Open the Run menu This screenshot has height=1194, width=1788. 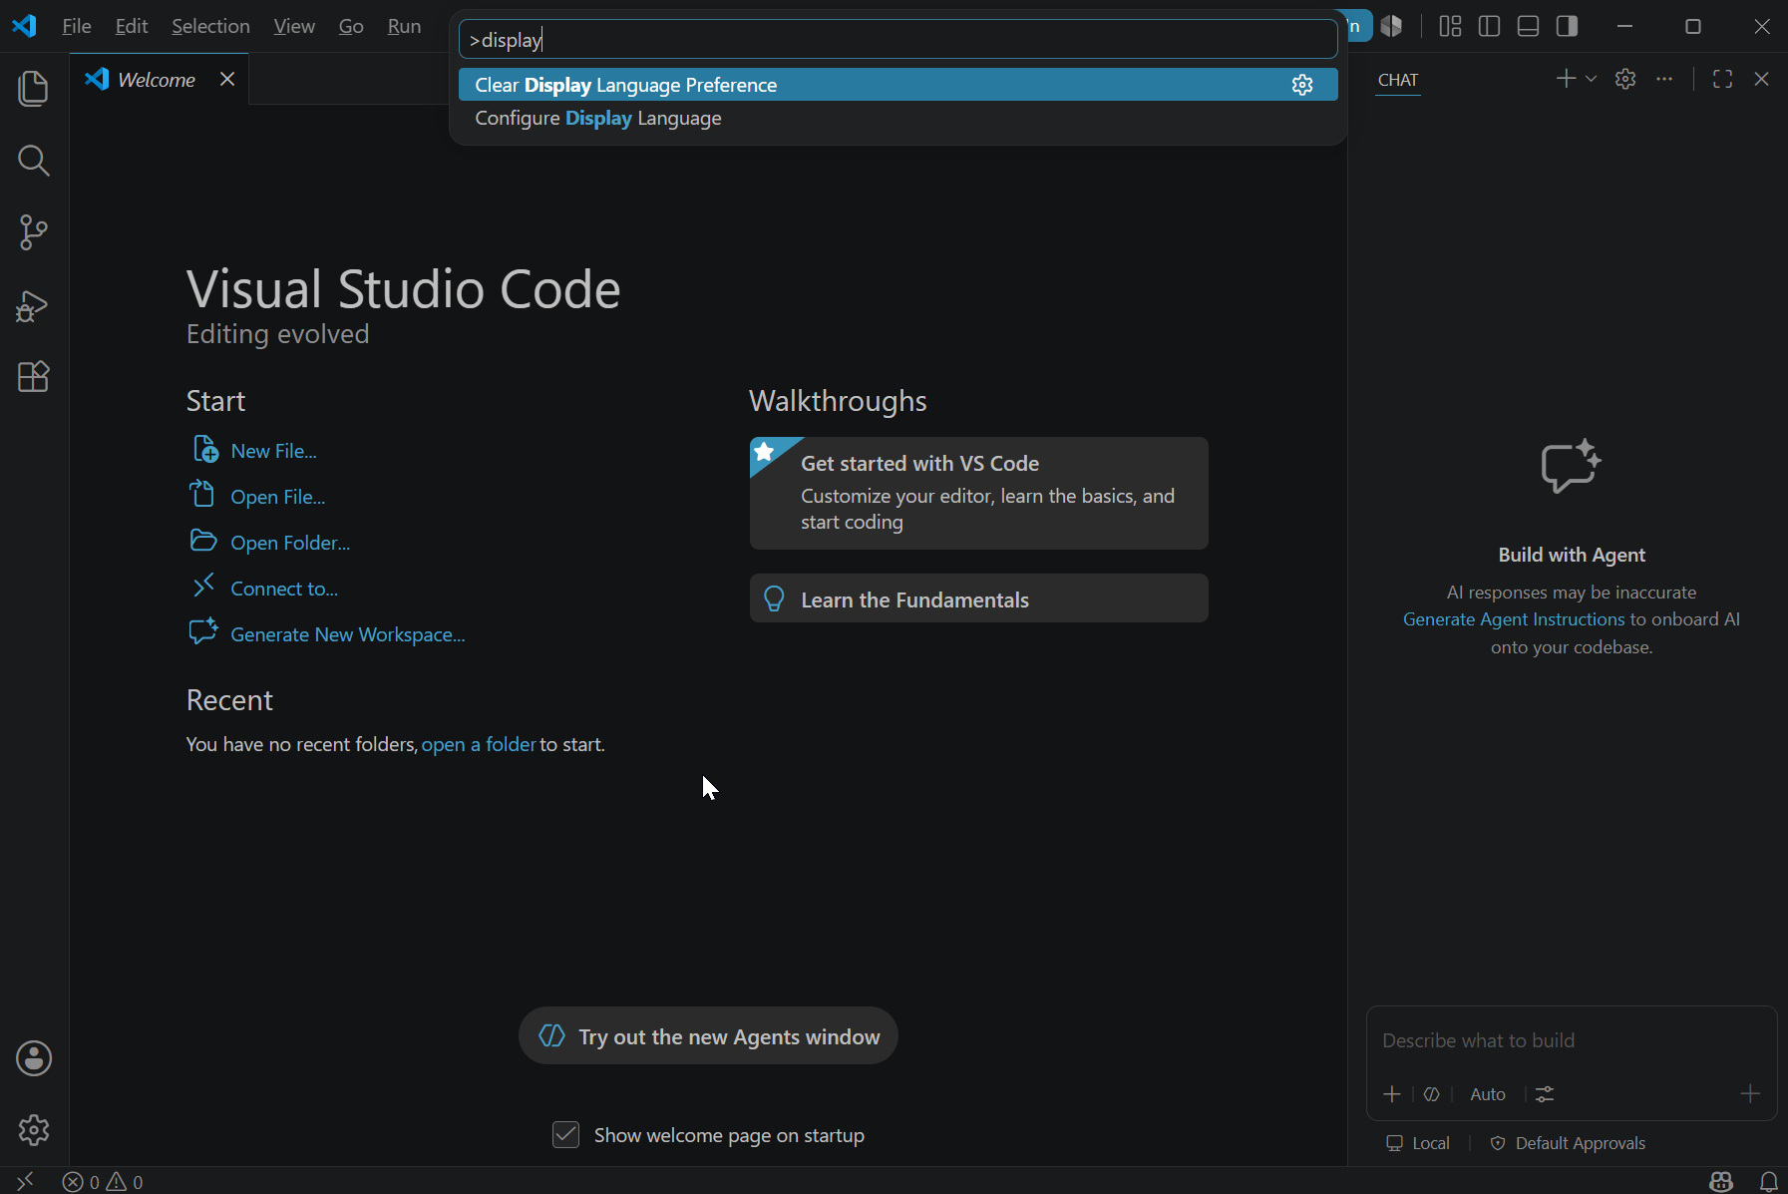tap(404, 26)
